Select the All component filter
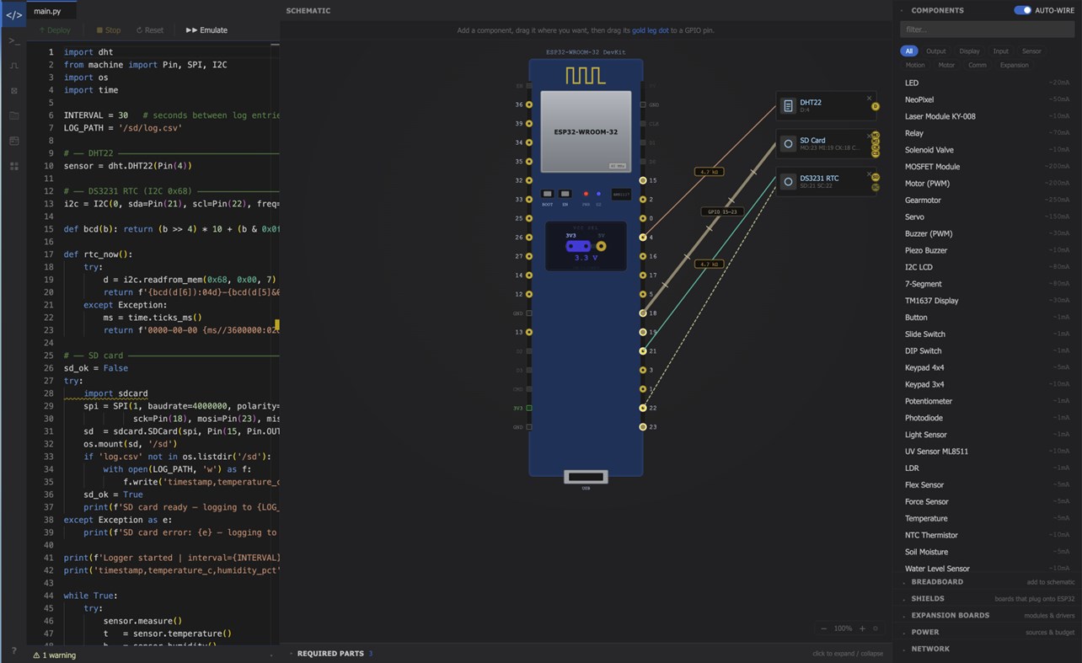Viewport: 1082px width, 663px height. [908, 51]
